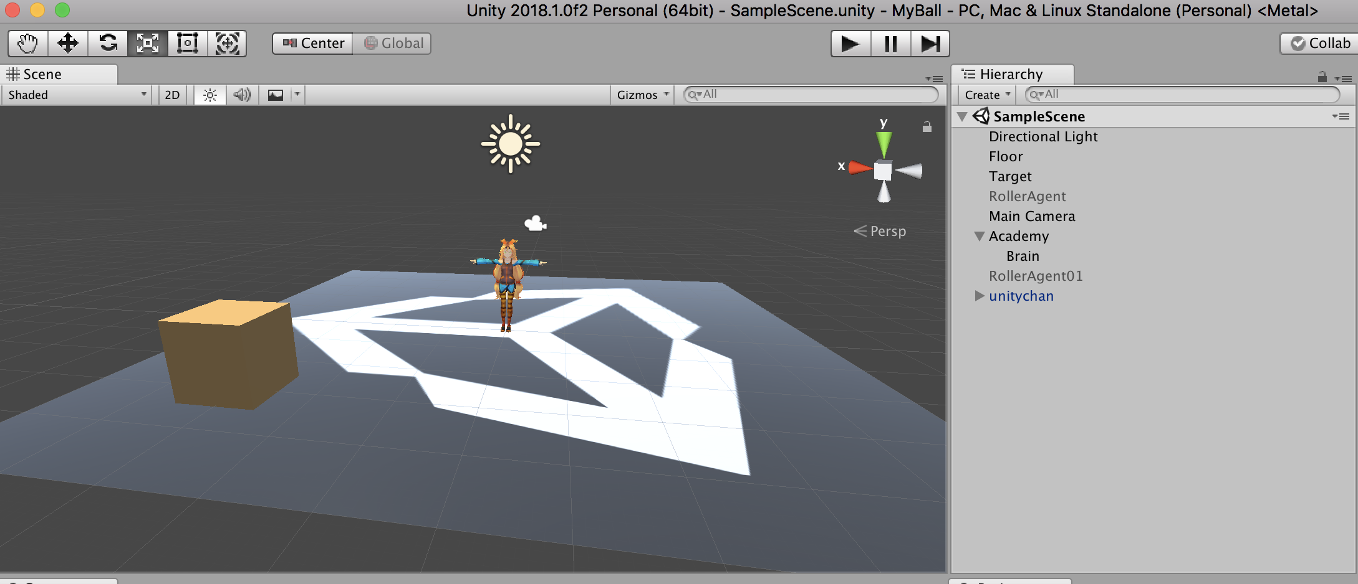The height and width of the screenshot is (584, 1358).
Task: Click the gizmo center cube
Action: (883, 170)
